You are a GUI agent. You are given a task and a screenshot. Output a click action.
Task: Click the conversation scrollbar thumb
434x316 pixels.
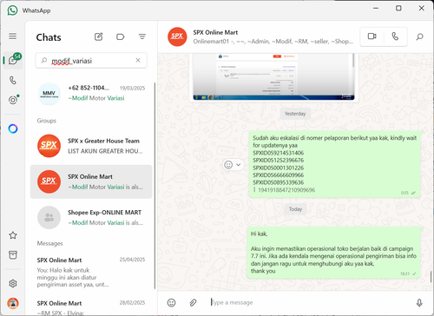[x=431, y=276]
